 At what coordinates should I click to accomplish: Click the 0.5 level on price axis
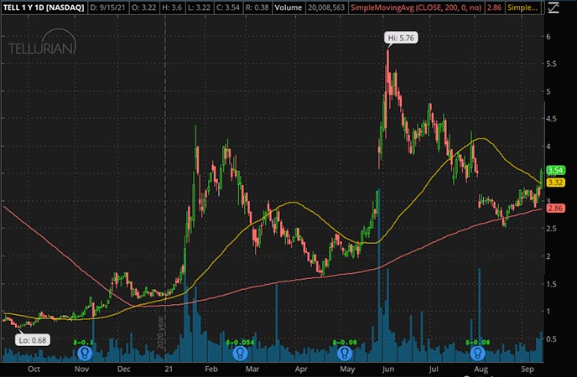click(551, 338)
